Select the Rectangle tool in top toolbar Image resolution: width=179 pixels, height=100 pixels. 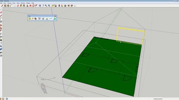click(5, 6)
